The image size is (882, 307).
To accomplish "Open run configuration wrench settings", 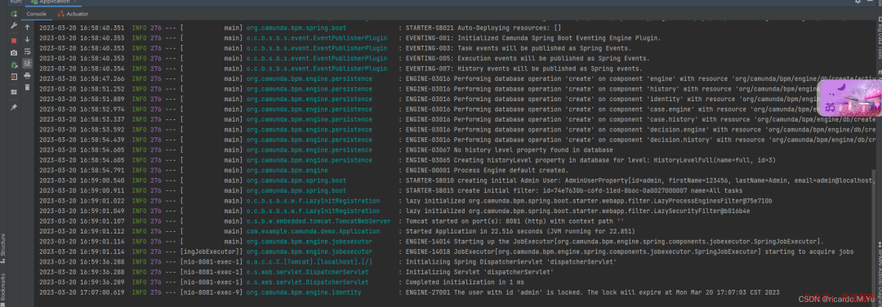I will [14, 26].
